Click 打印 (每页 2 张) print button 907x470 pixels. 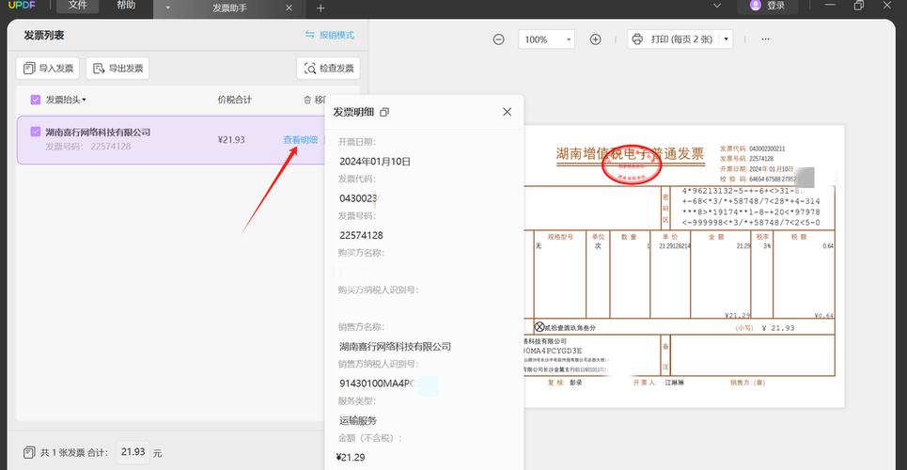[x=673, y=39]
